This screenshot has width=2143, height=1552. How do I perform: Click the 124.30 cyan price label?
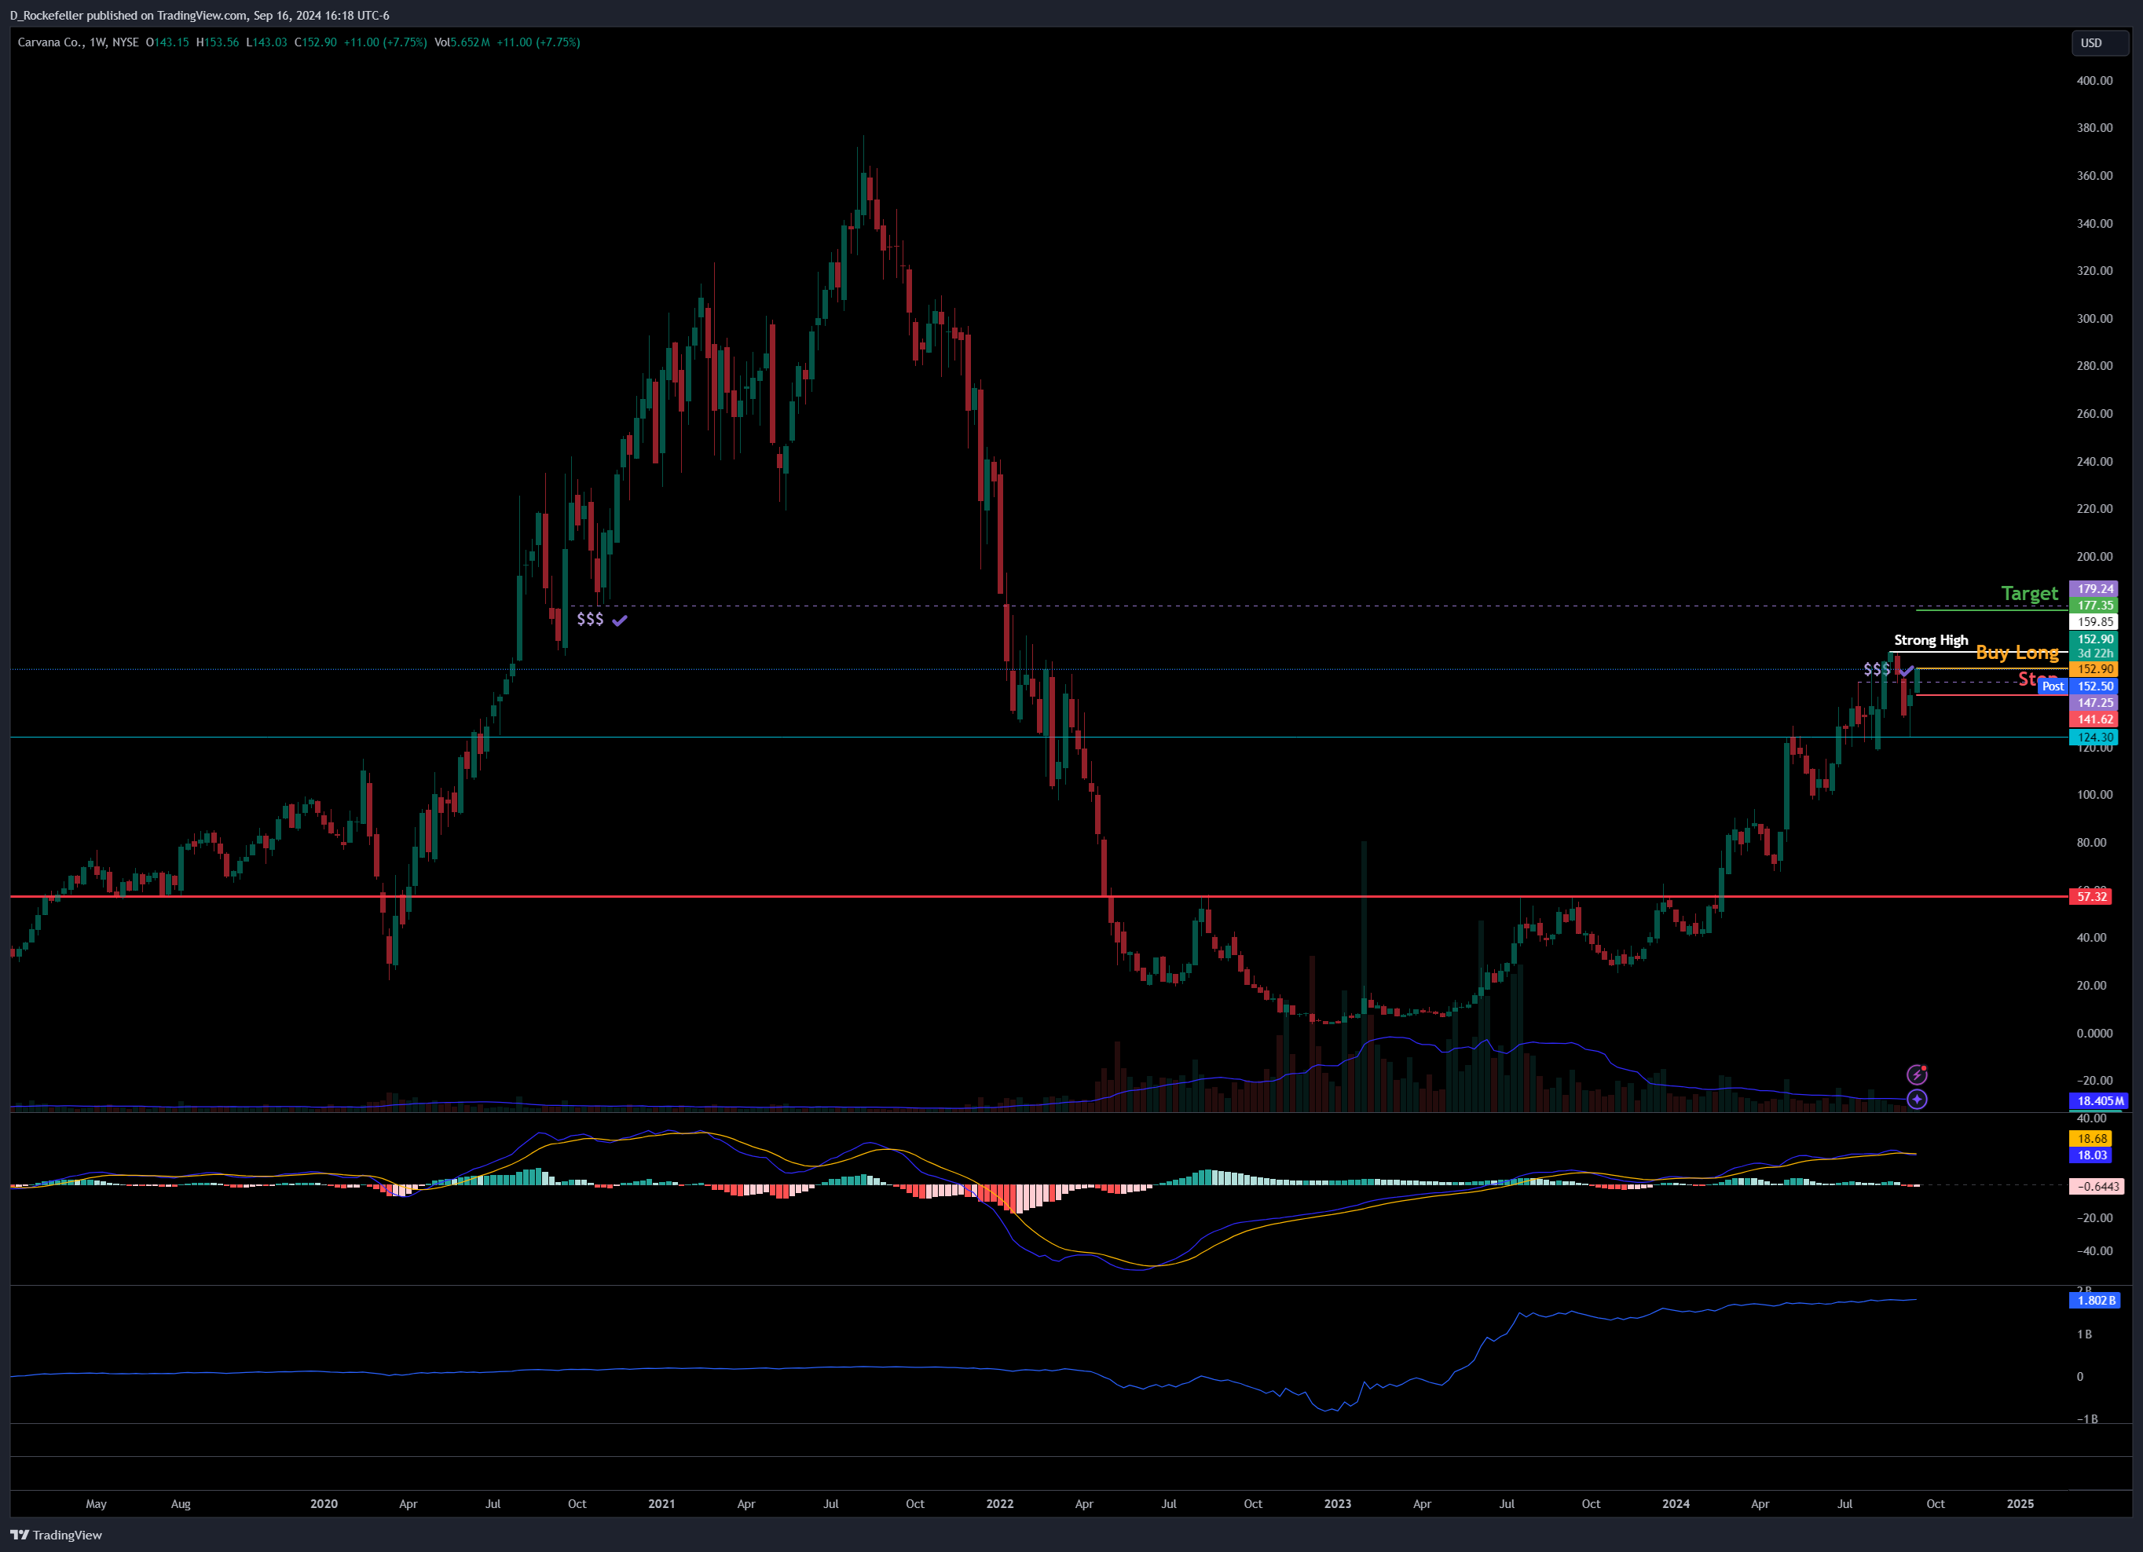[x=2095, y=738]
